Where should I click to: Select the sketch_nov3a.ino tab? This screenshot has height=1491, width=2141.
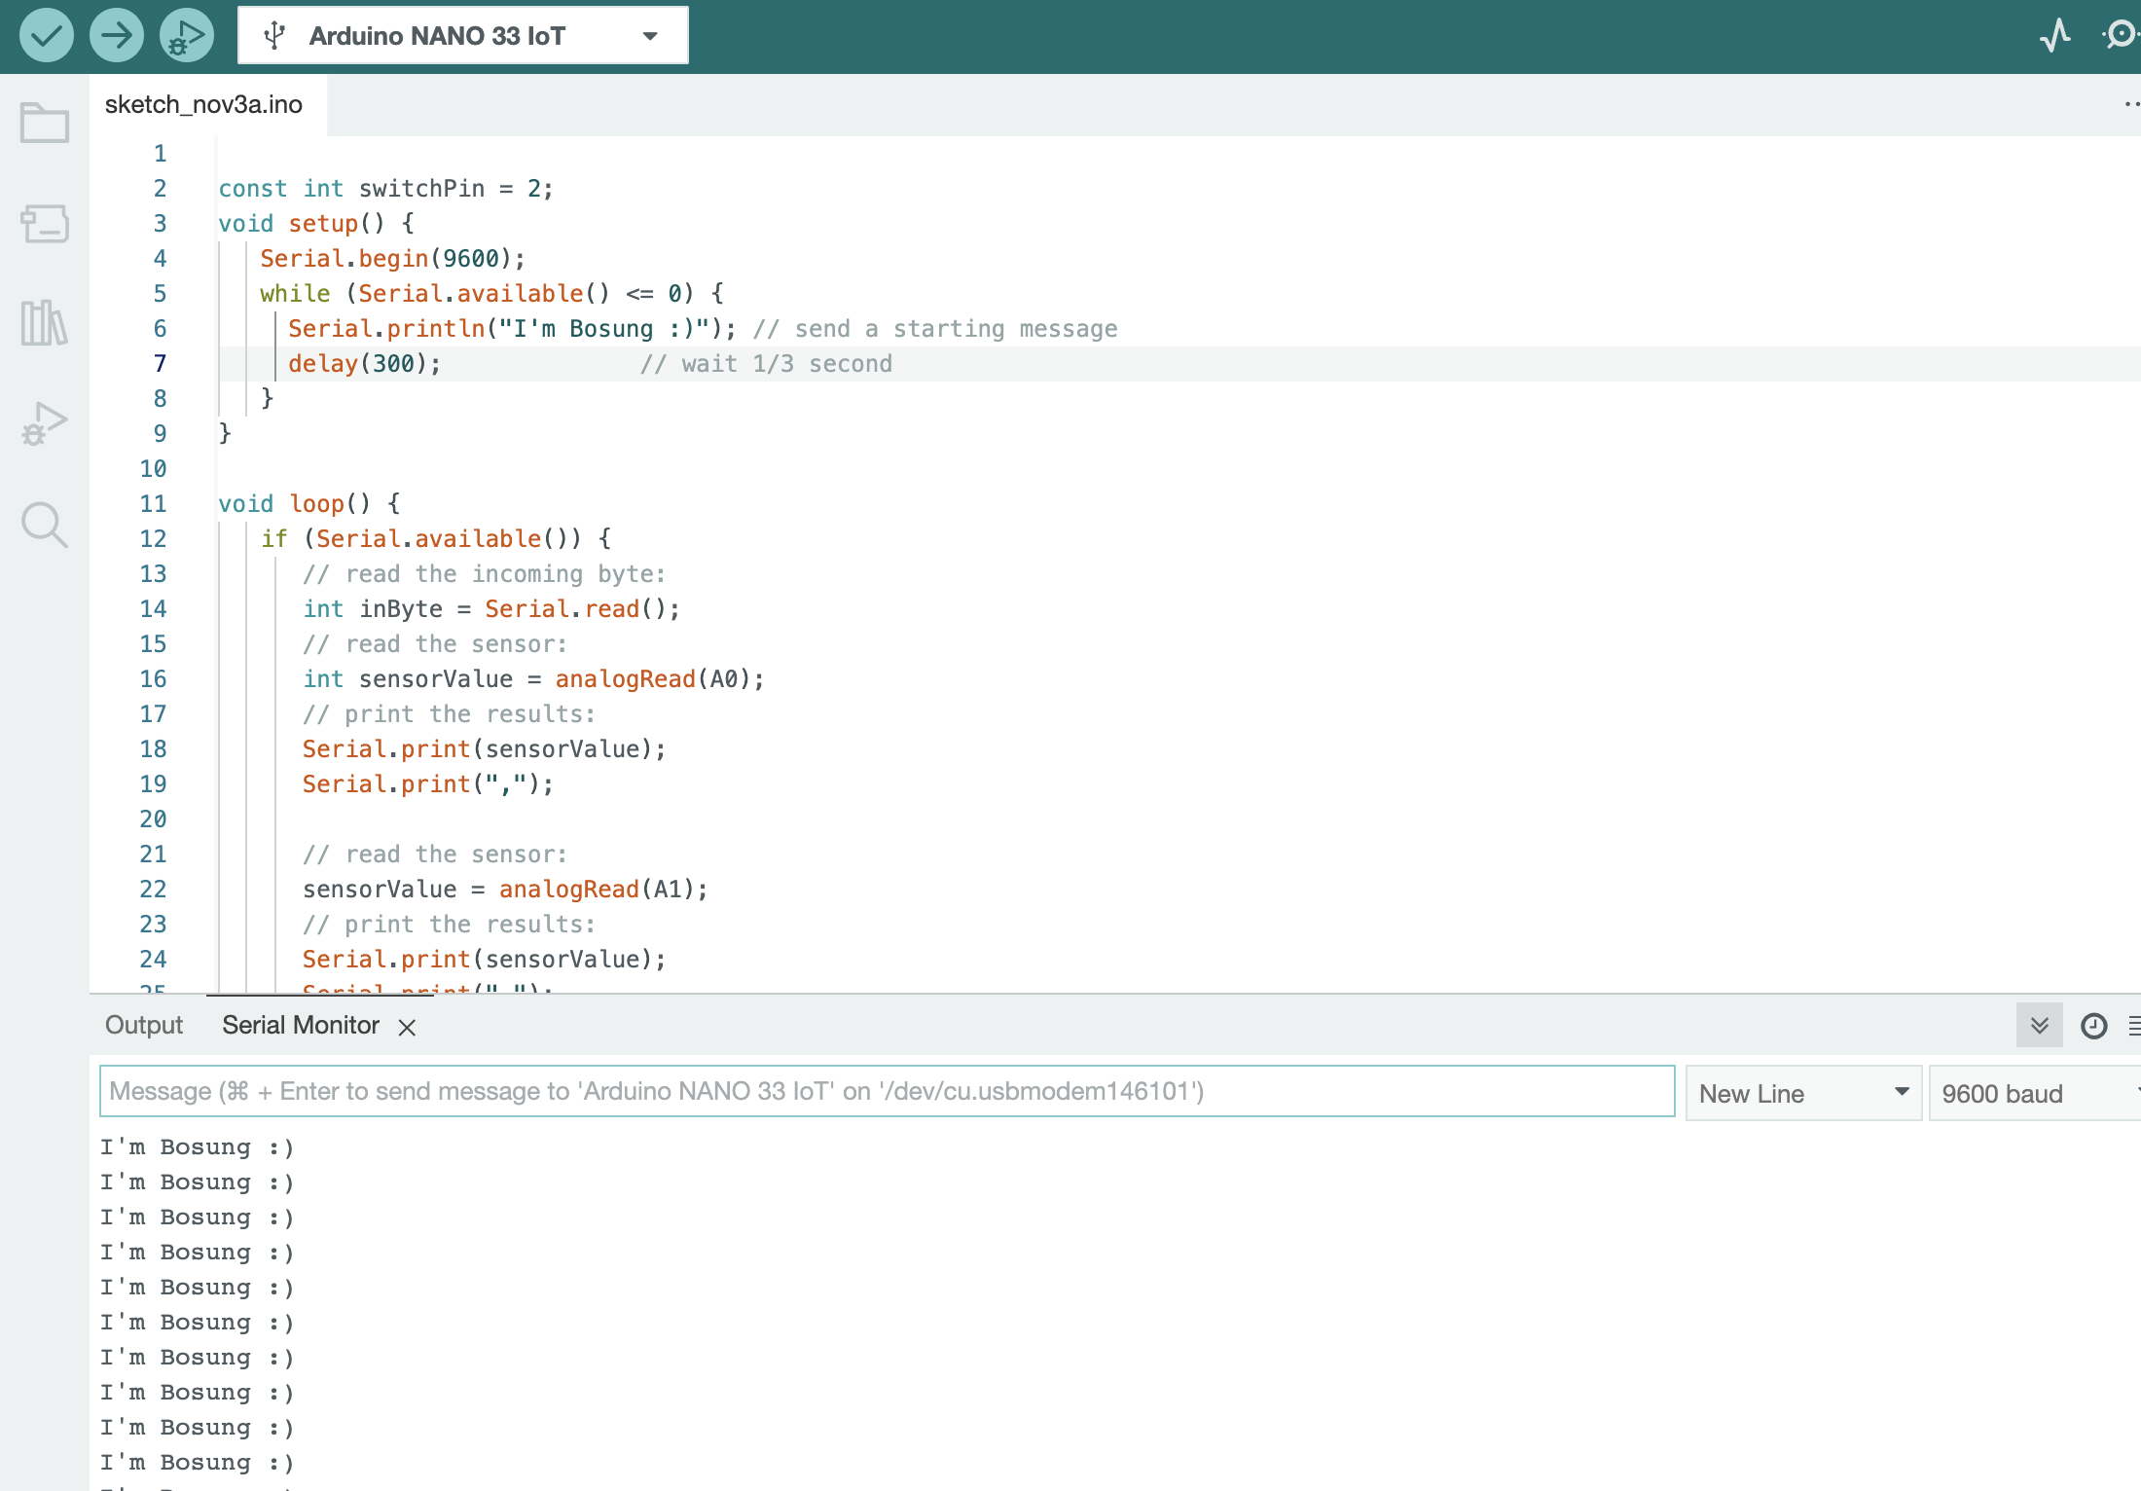click(203, 104)
